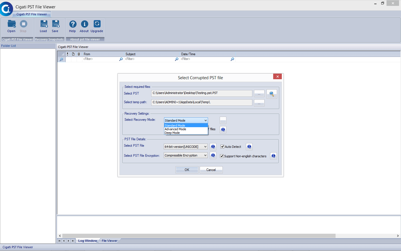Go to first tab navigation arrow
401x251 pixels.
[59, 241]
